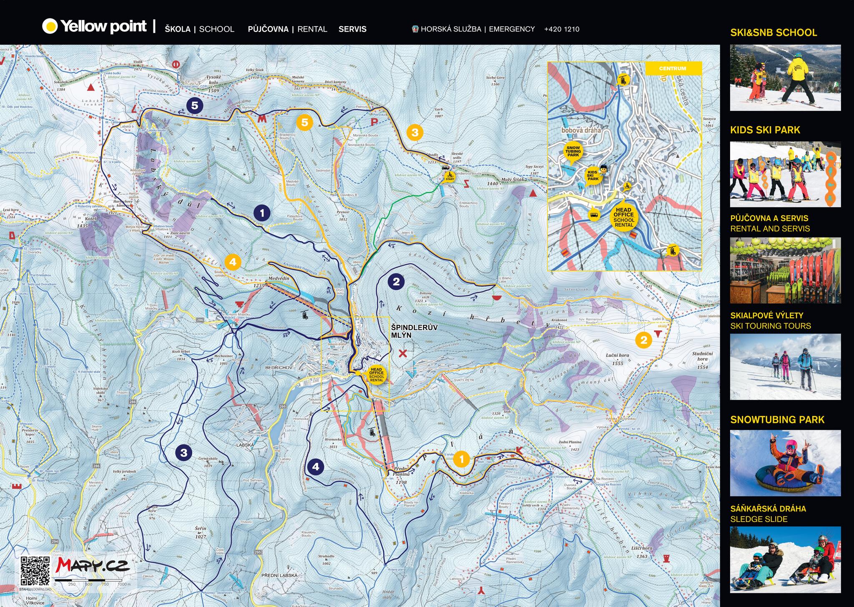This screenshot has height=607, width=854.
Task: Click the dark blue route 1 marker
Action: tap(262, 213)
